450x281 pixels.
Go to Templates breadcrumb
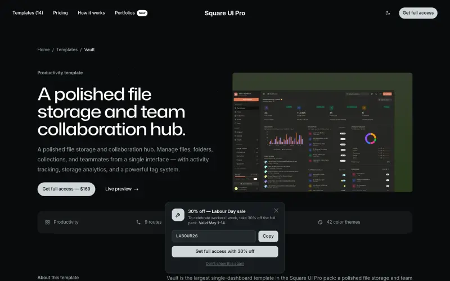pyautogui.click(x=67, y=49)
